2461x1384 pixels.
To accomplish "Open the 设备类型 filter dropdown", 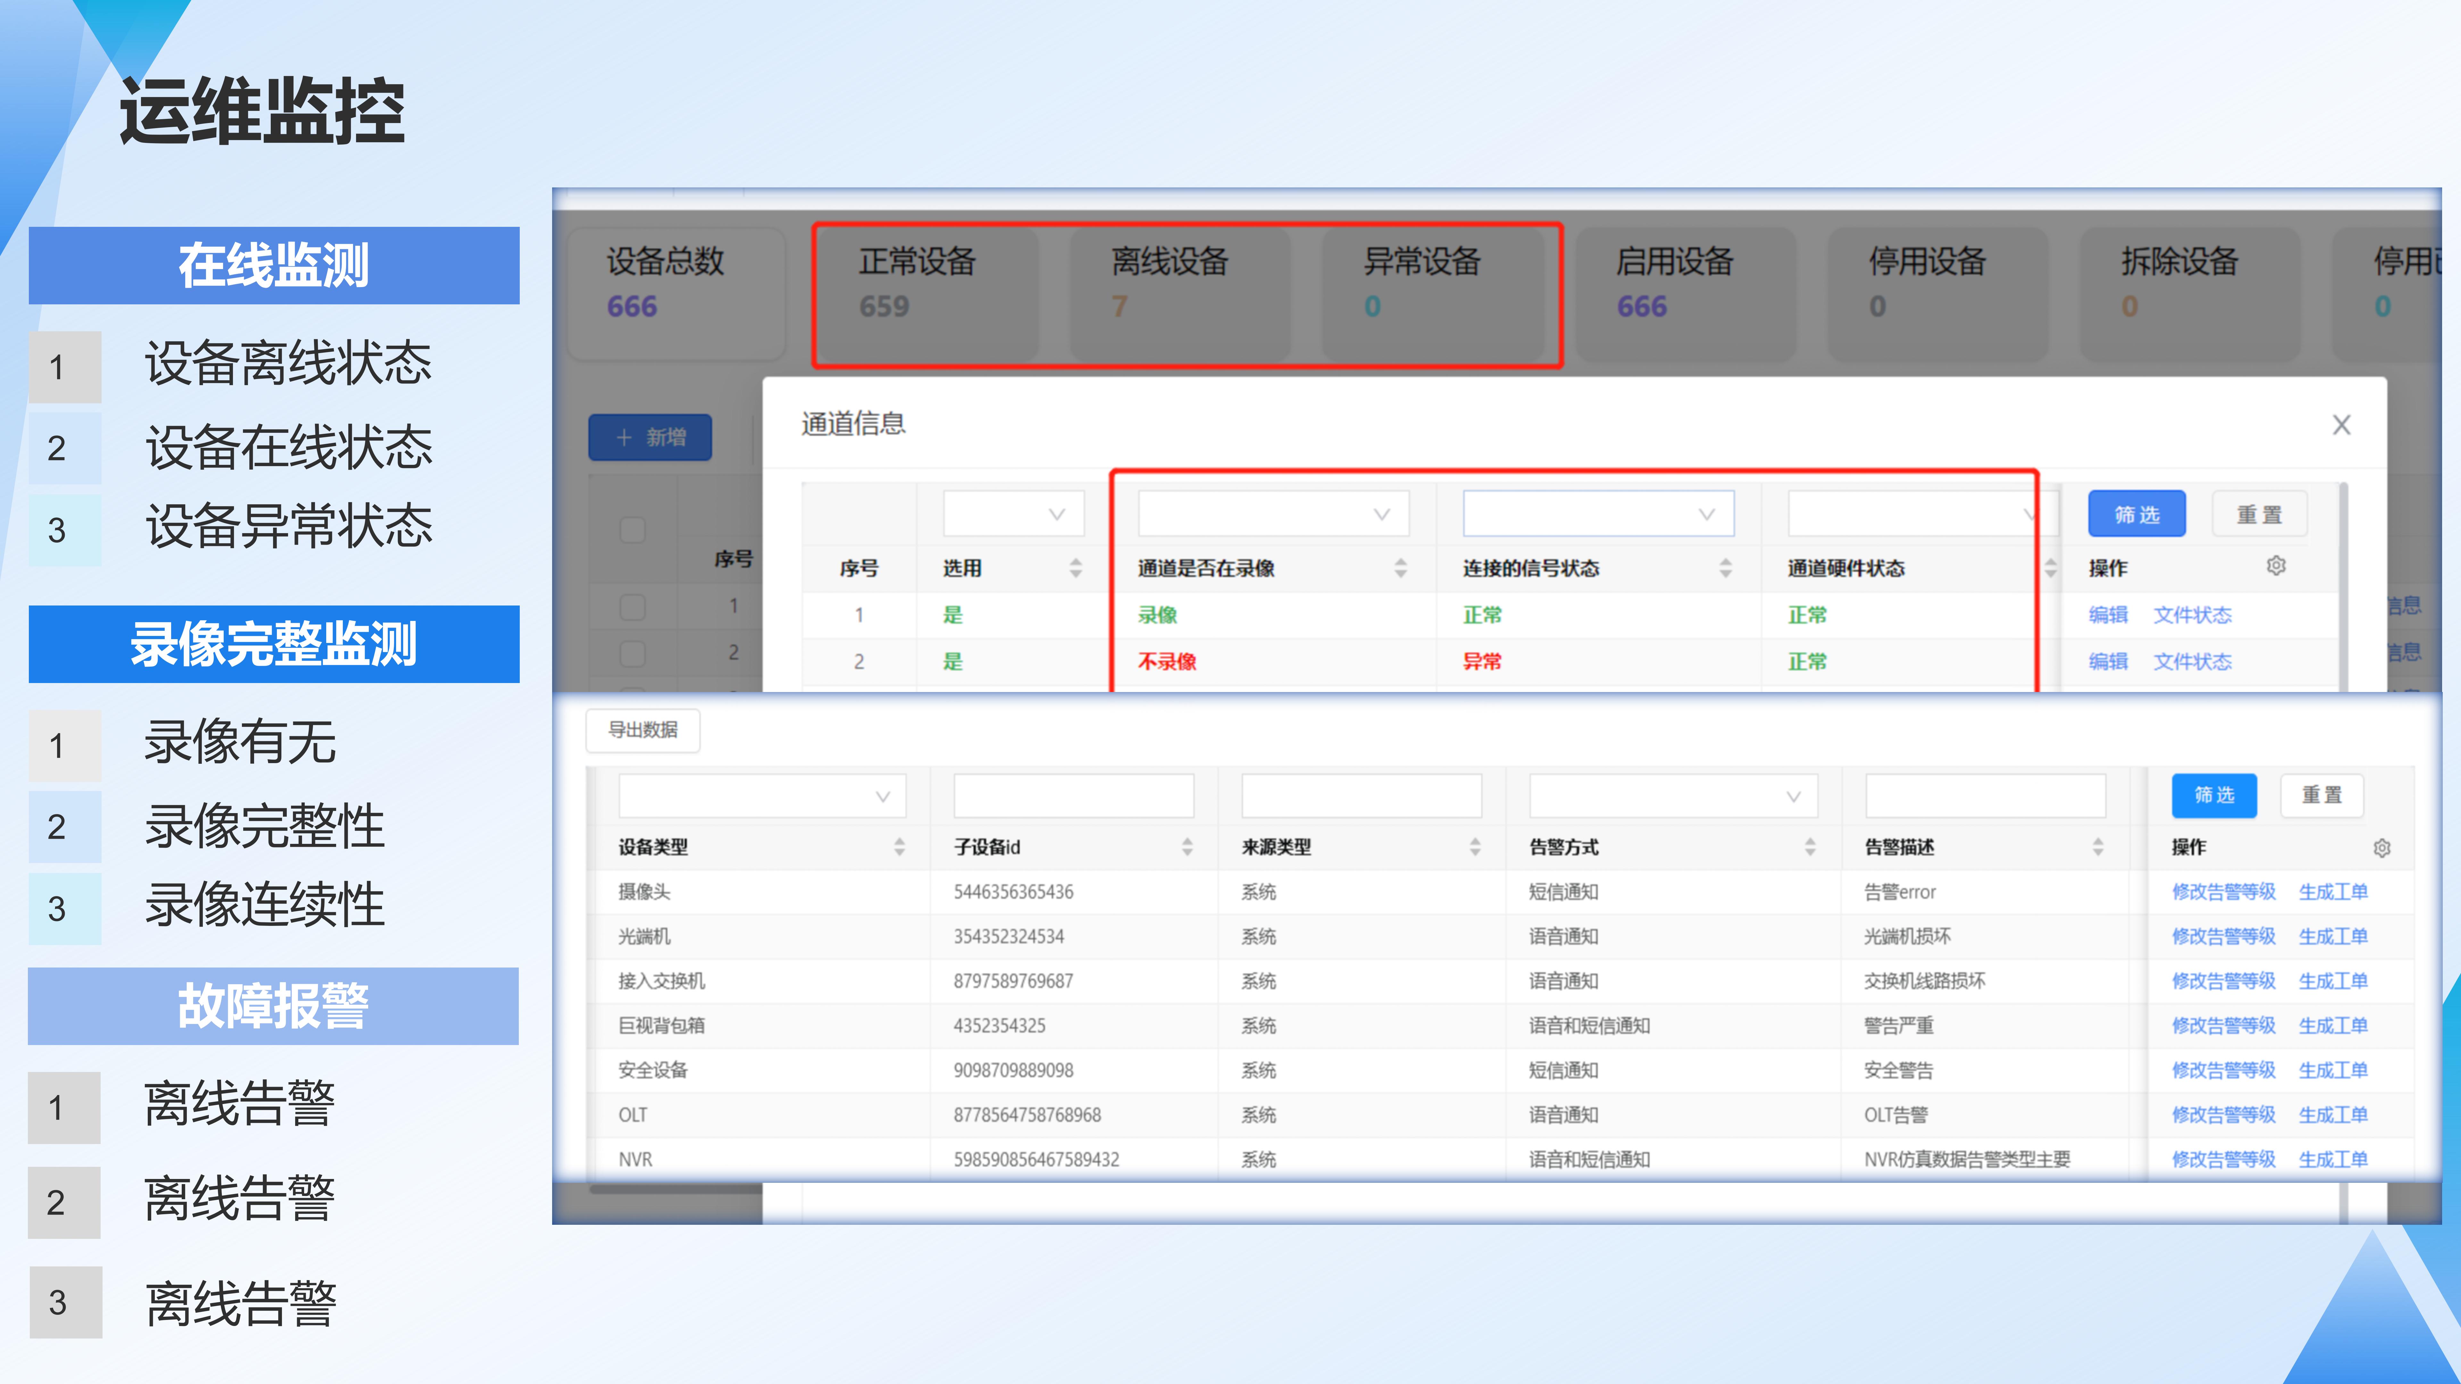I will pyautogui.click(x=762, y=795).
